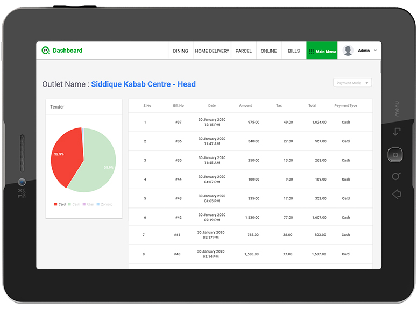Open the Home Delivery tab
Image resolution: width=417 pixels, height=309 pixels.
pos(212,51)
